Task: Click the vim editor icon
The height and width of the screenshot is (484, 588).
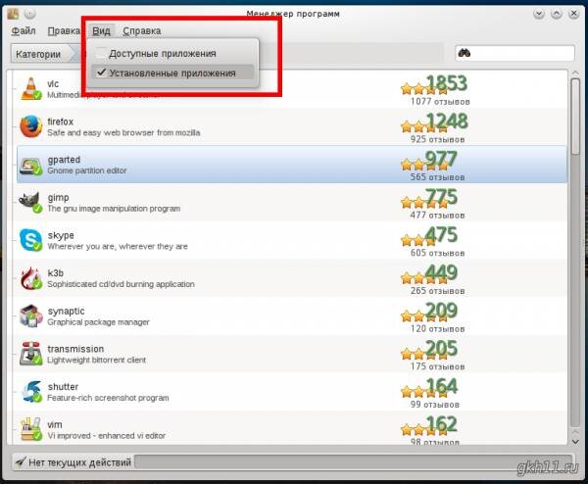Action: pos(30,429)
